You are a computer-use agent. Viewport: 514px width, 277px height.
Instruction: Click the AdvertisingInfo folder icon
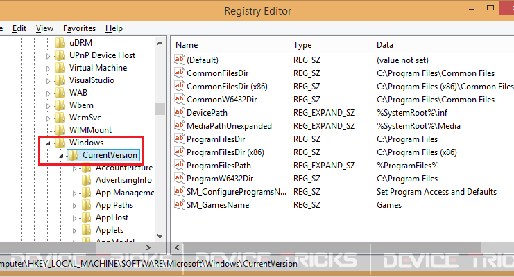coord(86,180)
